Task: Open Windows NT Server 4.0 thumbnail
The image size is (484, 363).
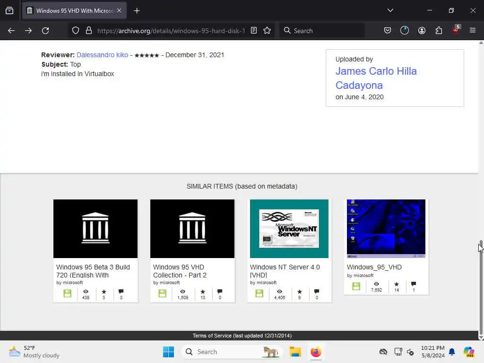Action: 289,229
